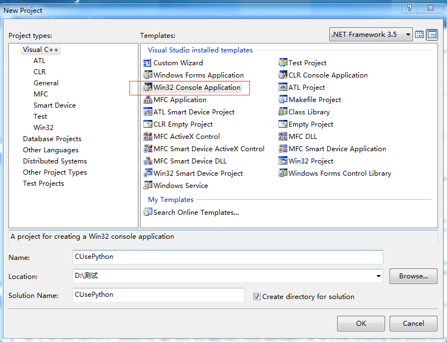Select Other Languages in the tree
447x342 pixels.
click(x=51, y=150)
